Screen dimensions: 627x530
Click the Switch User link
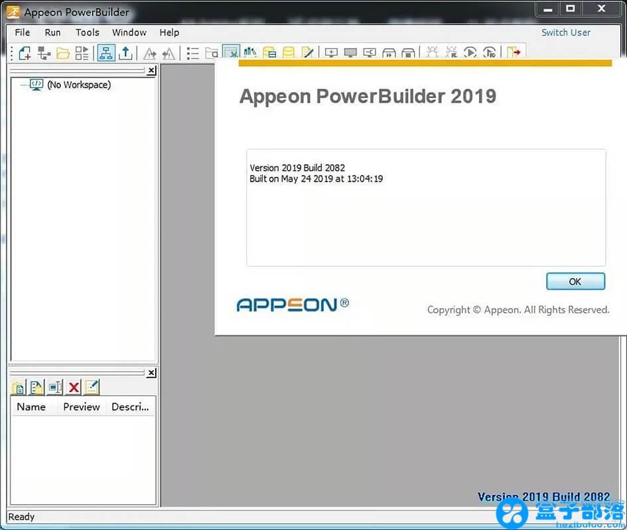565,32
